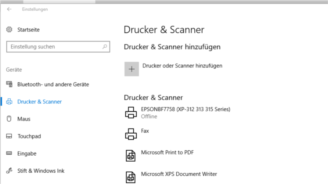The image size is (328, 184).
Task: Click into the Einstellung suchen field
Action: (58, 46)
